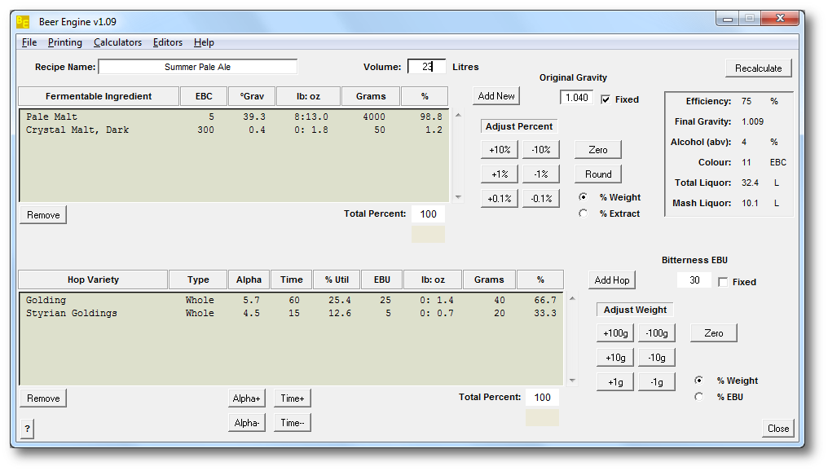Open the Help menu

(204, 42)
